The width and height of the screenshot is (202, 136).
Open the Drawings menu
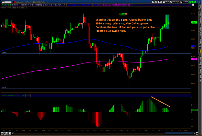point(175,2)
